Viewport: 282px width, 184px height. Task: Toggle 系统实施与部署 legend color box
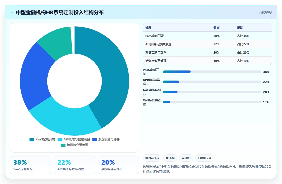95,140
